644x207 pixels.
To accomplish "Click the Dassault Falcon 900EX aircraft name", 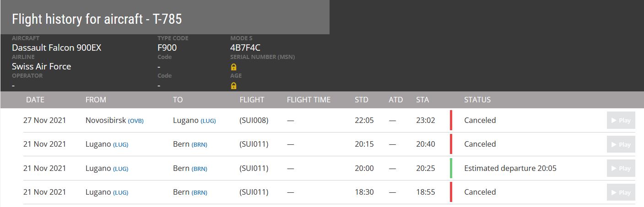I will (56, 48).
